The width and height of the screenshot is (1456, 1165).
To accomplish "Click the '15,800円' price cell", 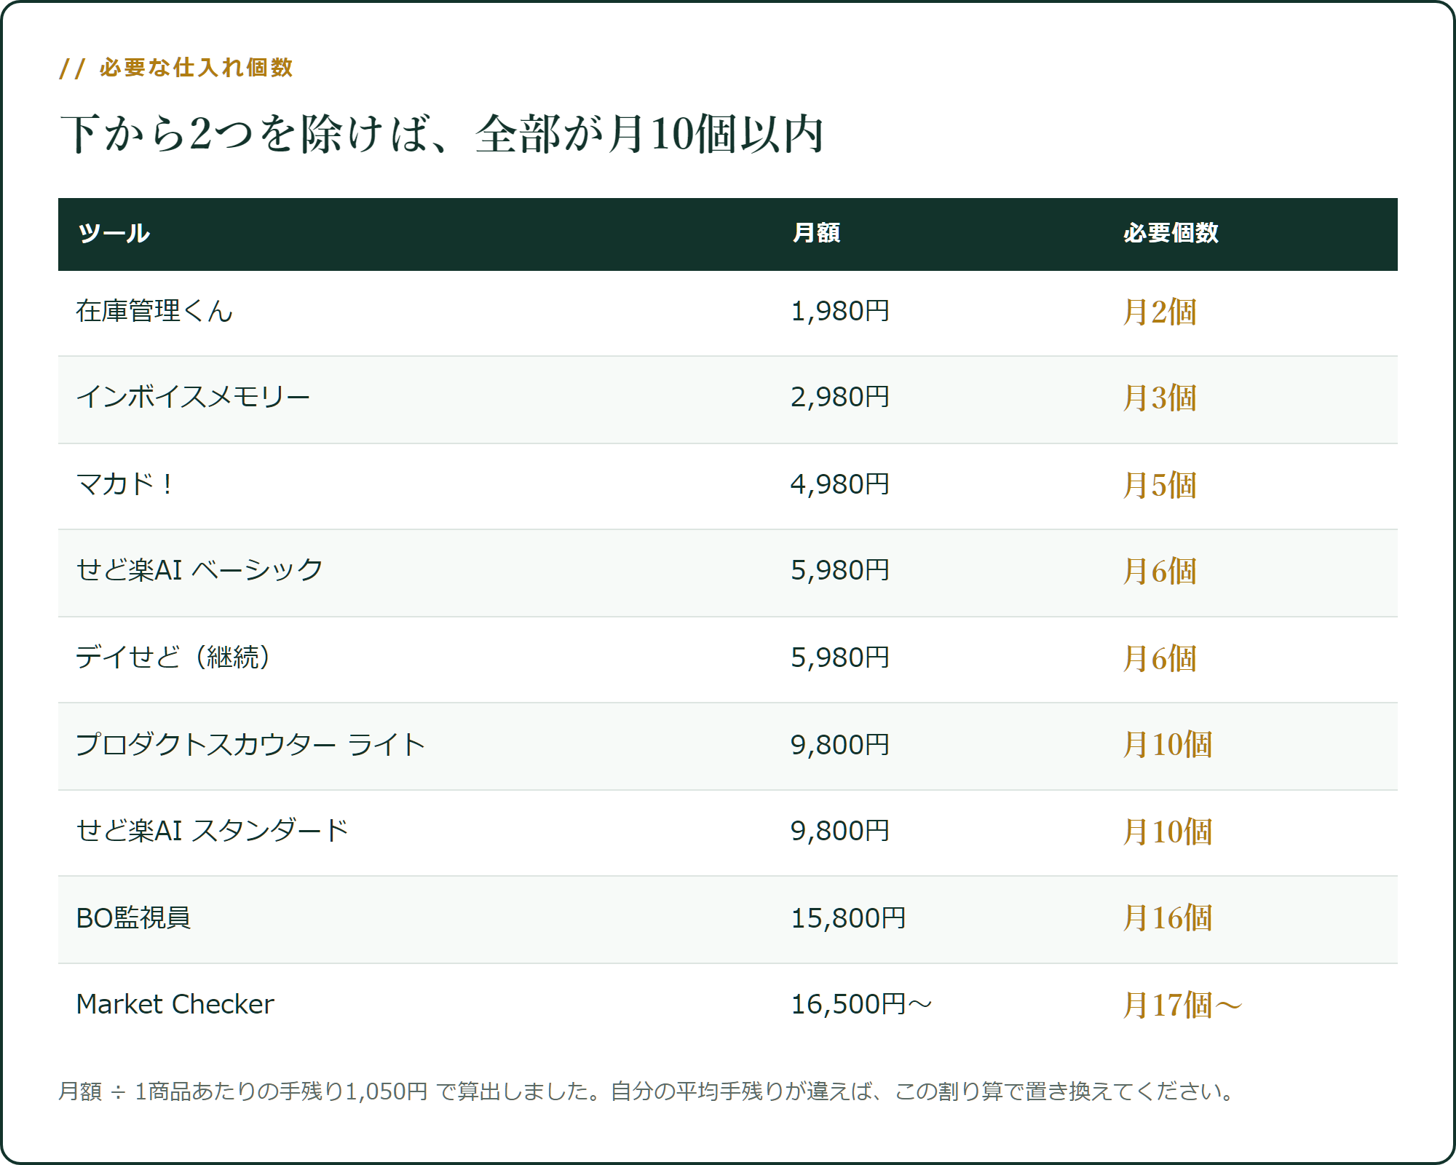I will tap(848, 918).
